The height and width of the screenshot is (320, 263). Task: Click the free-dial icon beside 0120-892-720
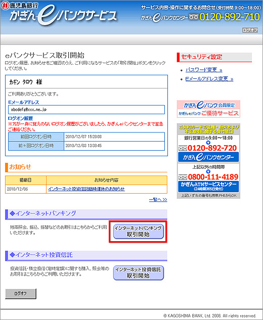click(x=183, y=148)
